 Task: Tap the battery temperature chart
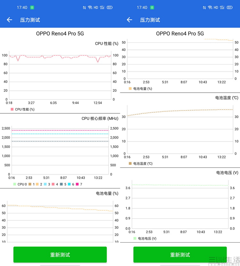(180, 129)
